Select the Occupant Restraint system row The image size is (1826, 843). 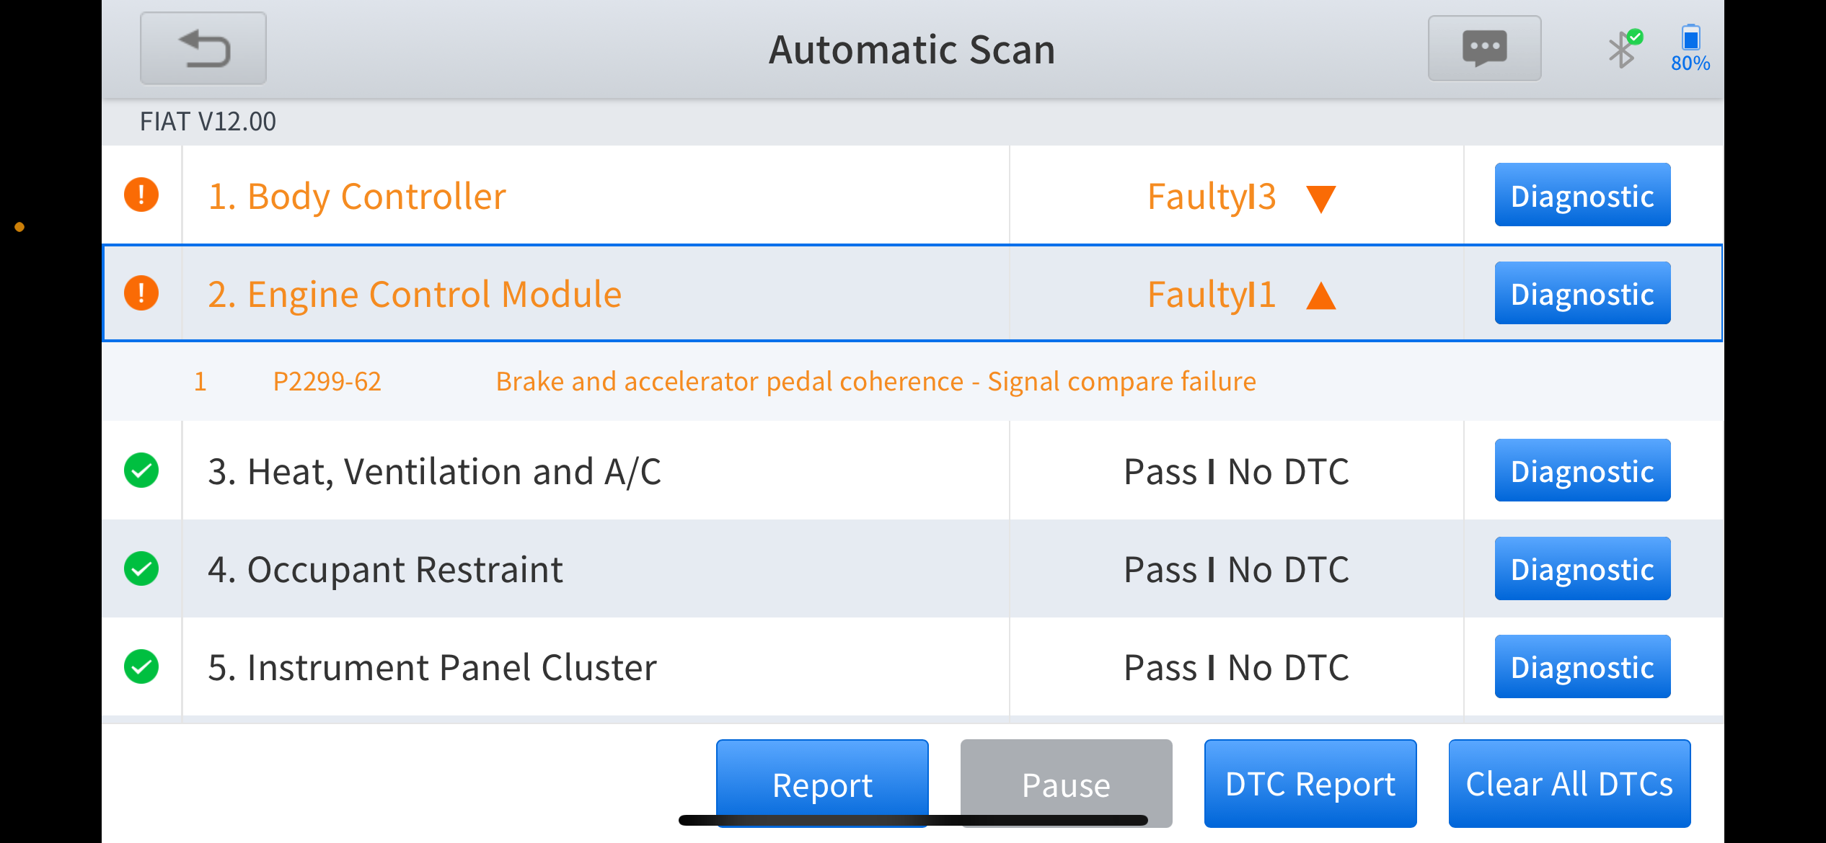(x=912, y=568)
